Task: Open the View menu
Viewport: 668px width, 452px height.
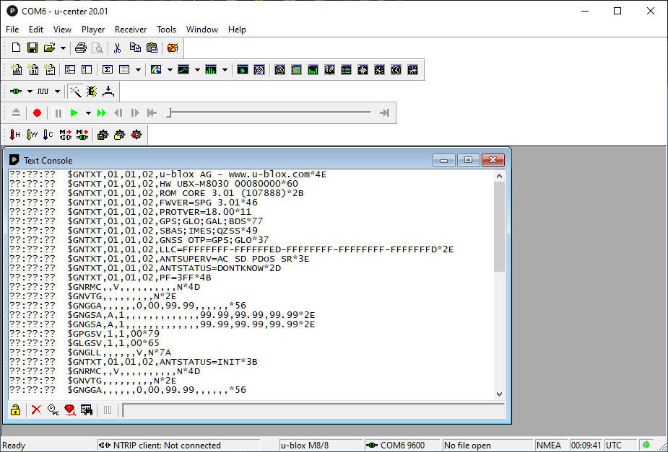Action: coord(62,30)
